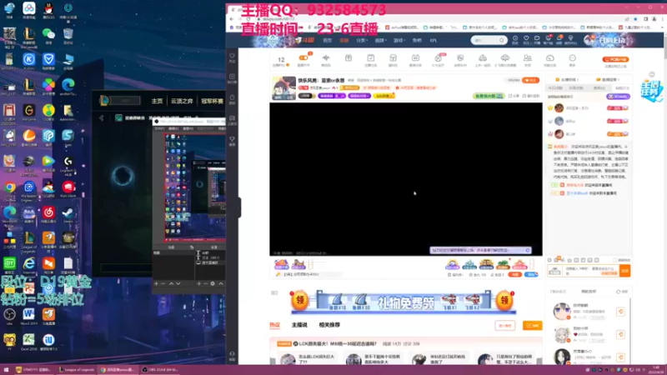The height and width of the screenshot is (375, 667).
Task: Click the orange follow button beside room title
Action: click(x=530, y=80)
